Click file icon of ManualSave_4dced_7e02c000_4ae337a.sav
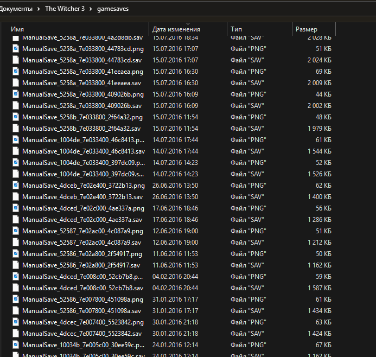 click(16, 219)
